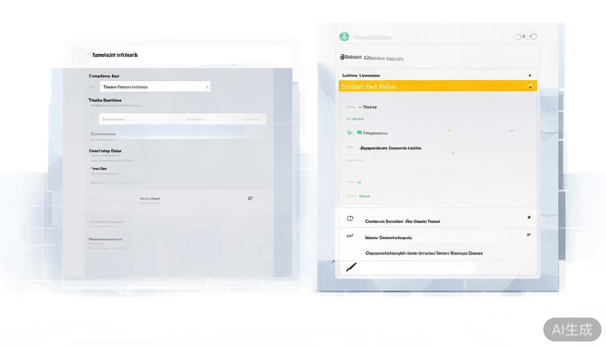The height and width of the screenshot is (346, 606).
Task: Expand the row below the yellow bar's header
Action: click(x=530, y=75)
